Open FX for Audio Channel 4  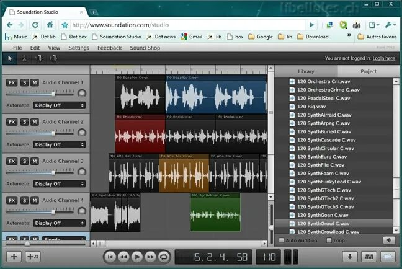12,200
